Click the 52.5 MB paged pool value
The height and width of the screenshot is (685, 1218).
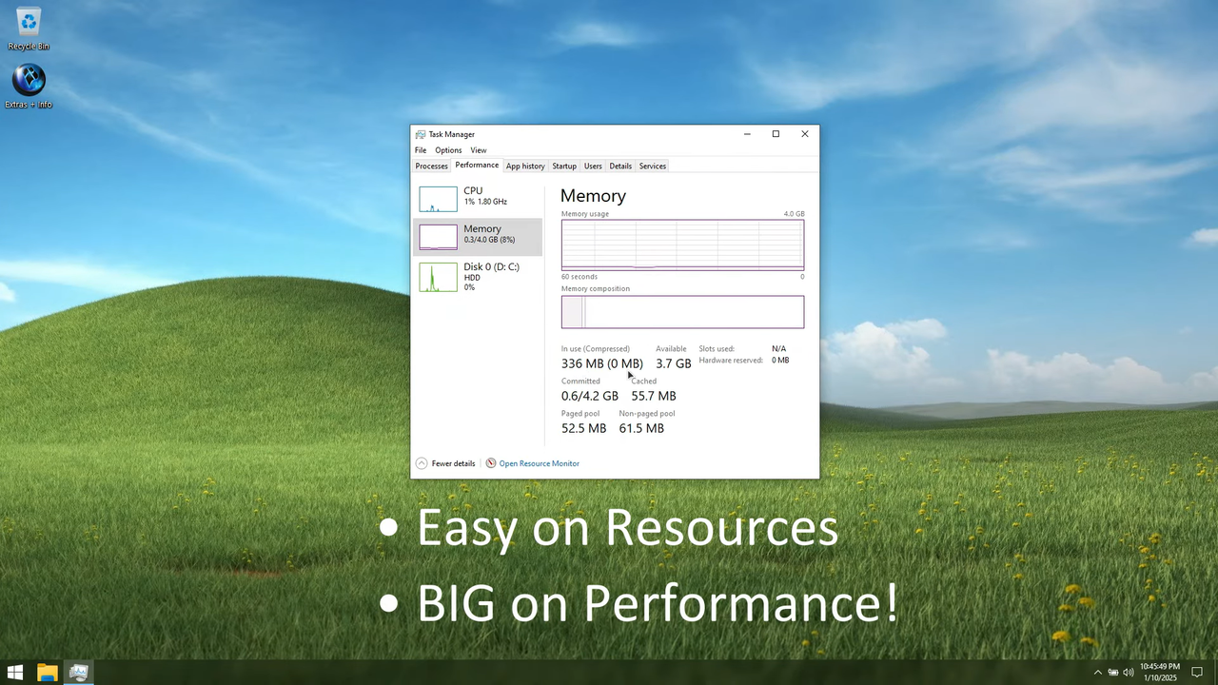click(583, 428)
